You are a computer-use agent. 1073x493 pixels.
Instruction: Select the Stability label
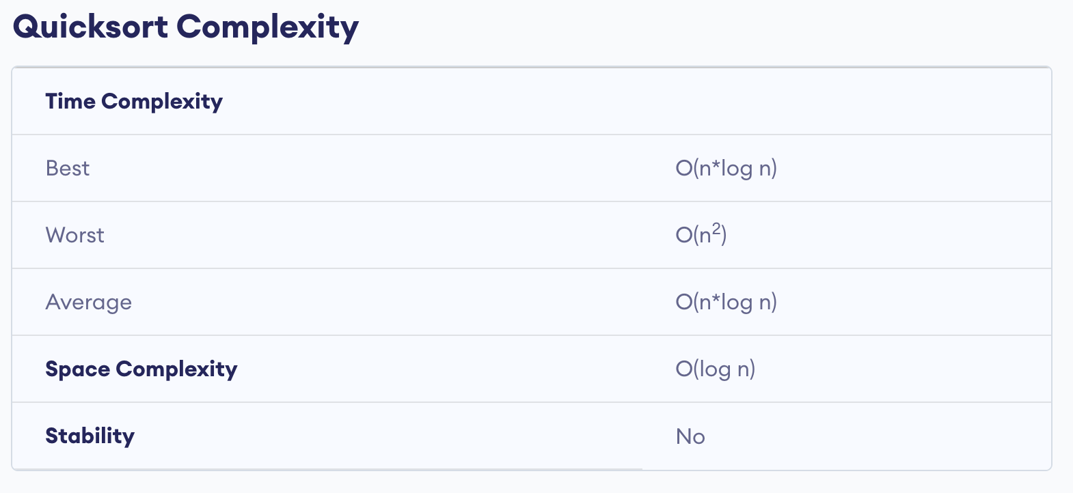(90, 436)
